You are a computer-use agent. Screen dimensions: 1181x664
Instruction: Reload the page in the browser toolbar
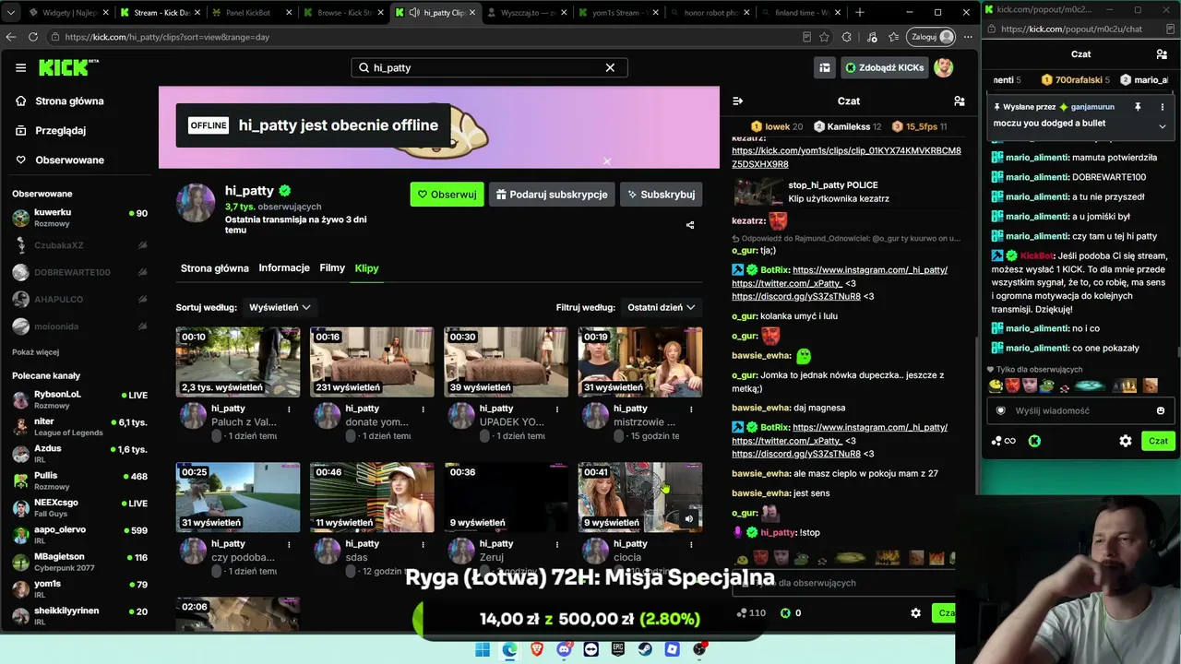pos(33,37)
